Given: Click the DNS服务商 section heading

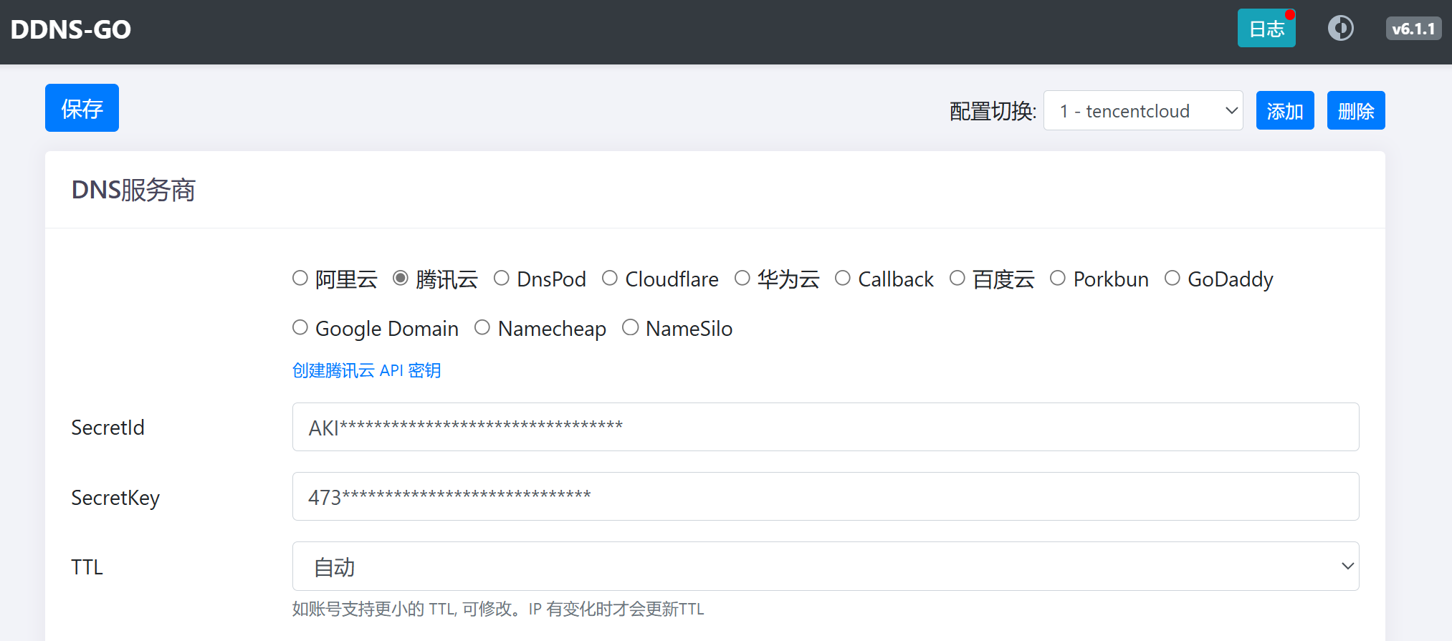Looking at the screenshot, I should pyautogui.click(x=133, y=190).
